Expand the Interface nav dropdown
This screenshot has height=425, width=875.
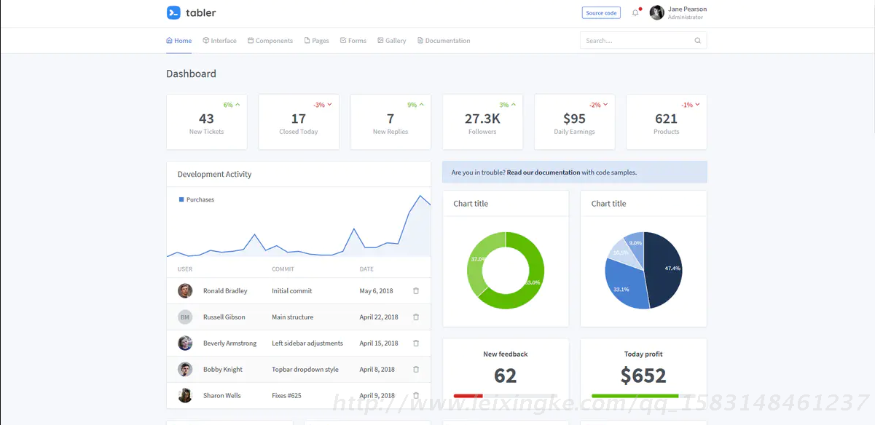point(219,41)
